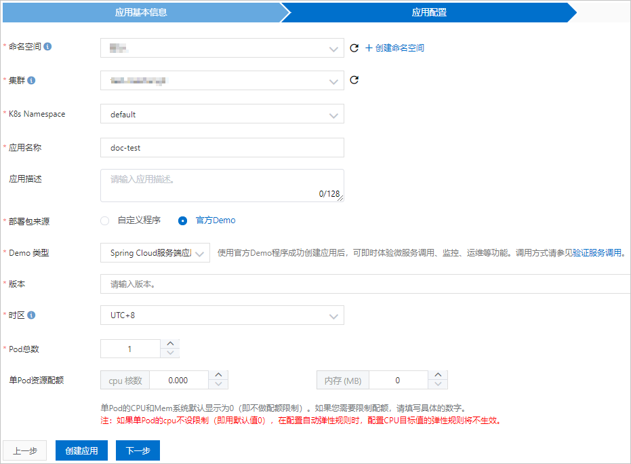Click the 创建应用 button

82,450
